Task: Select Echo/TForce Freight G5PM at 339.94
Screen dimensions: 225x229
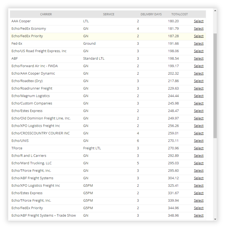Action: [x=199, y=200]
